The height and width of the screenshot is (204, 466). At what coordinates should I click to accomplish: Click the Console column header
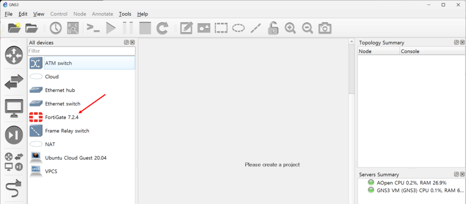coord(433,51)
